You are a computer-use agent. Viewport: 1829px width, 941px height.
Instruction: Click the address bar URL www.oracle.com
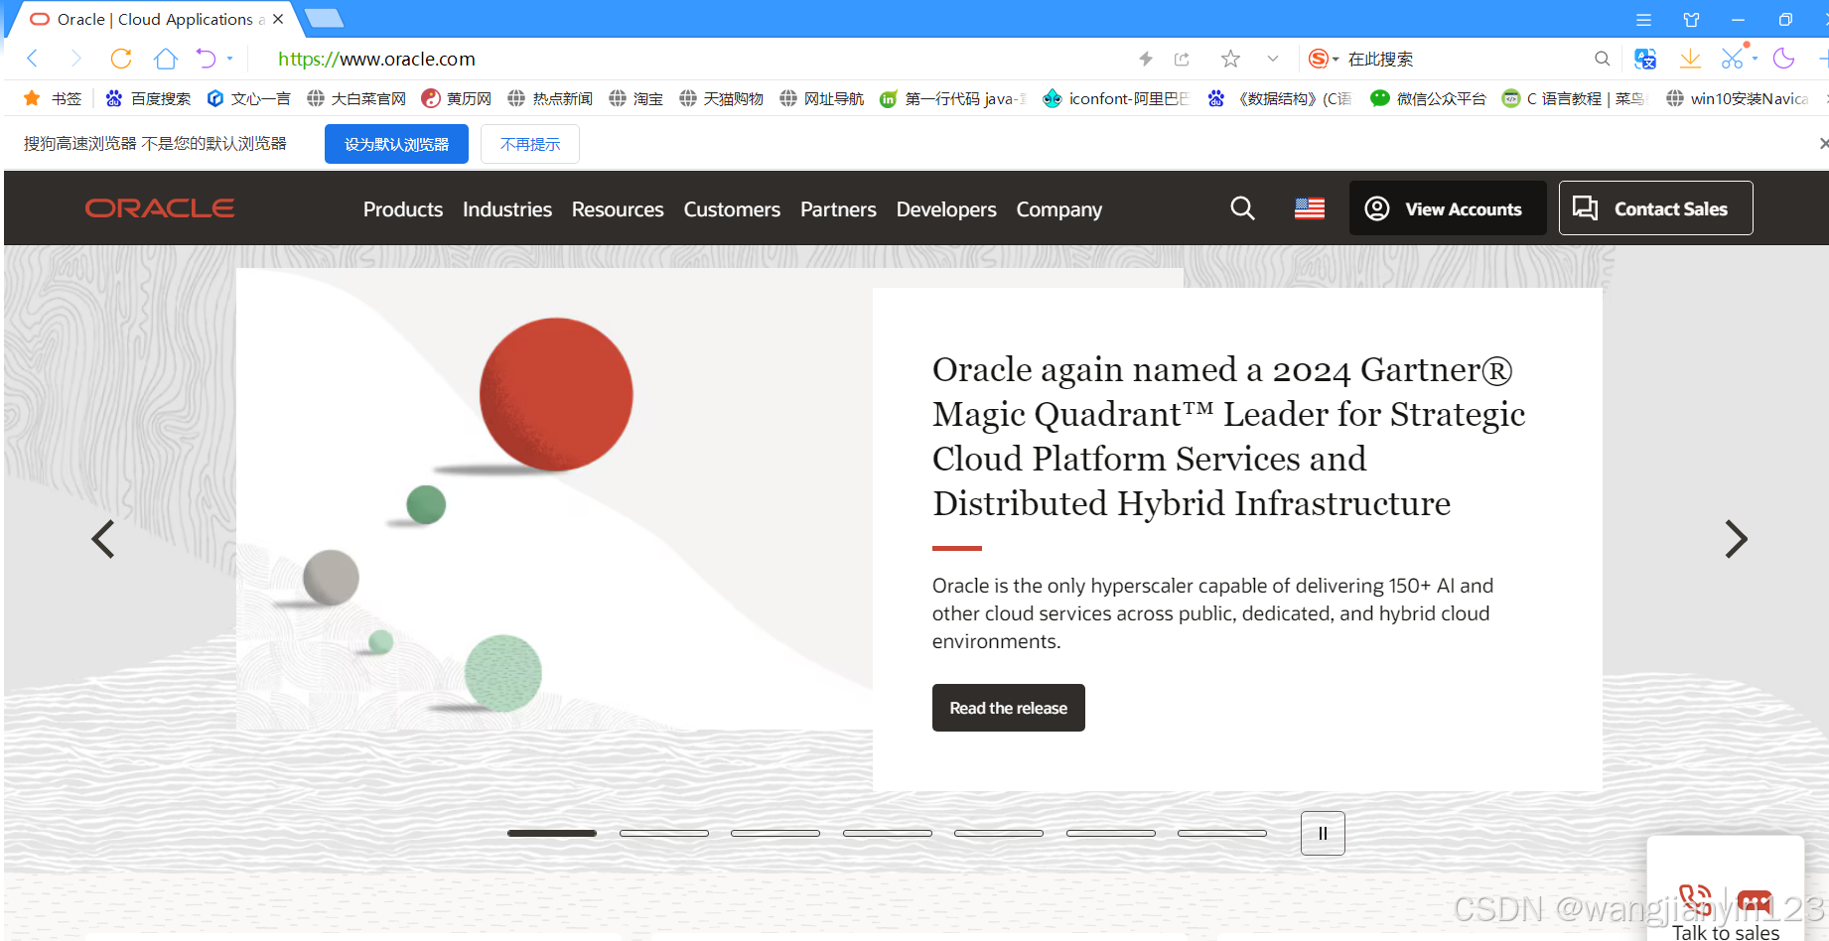[x=376, y=59]
